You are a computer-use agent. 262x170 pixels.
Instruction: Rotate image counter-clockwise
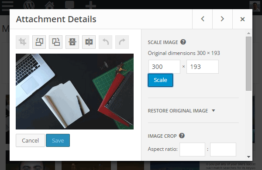39,42
